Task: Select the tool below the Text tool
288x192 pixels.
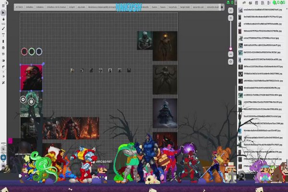Action: [3, 41]
